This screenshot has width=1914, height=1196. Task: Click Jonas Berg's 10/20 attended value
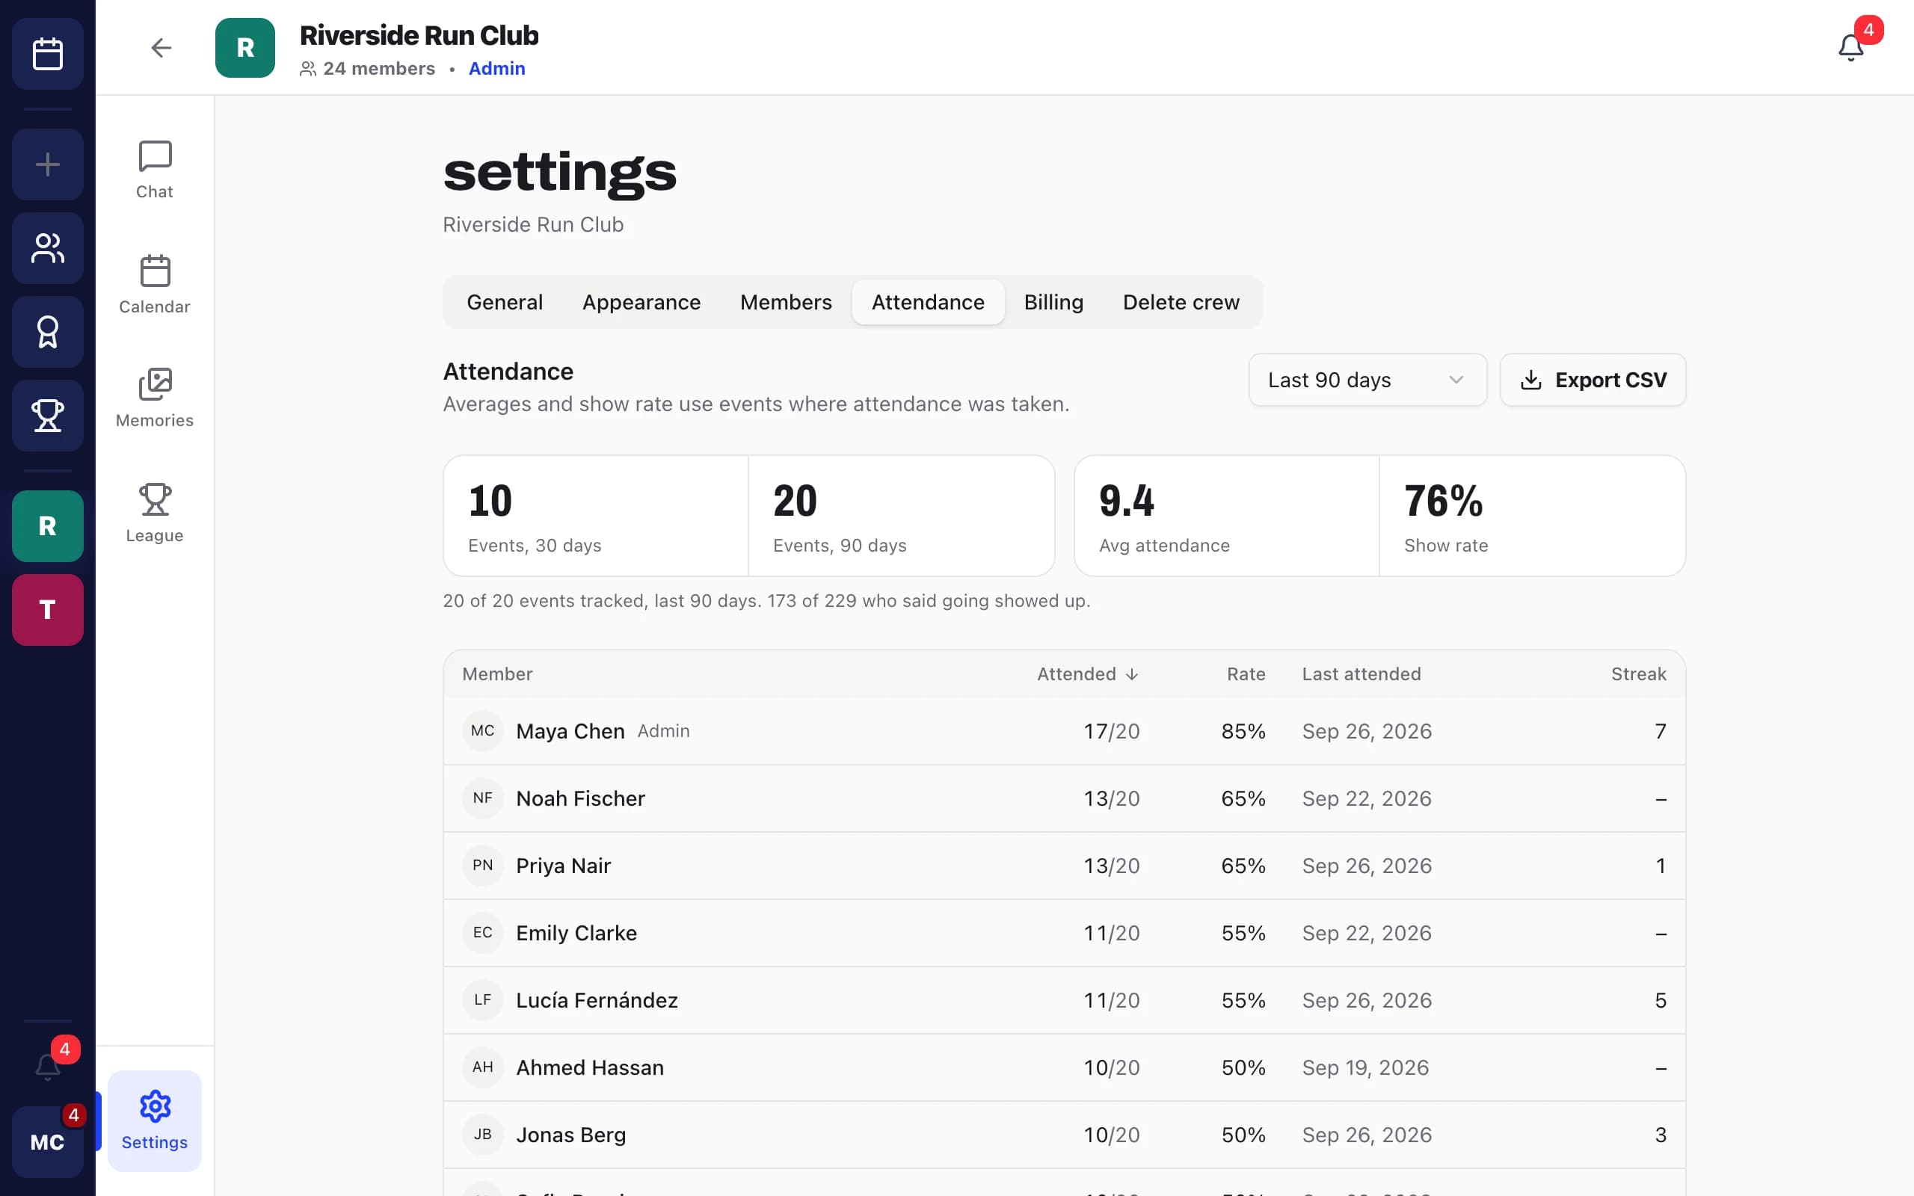pyautogui.click(x=1111, y=1134)
